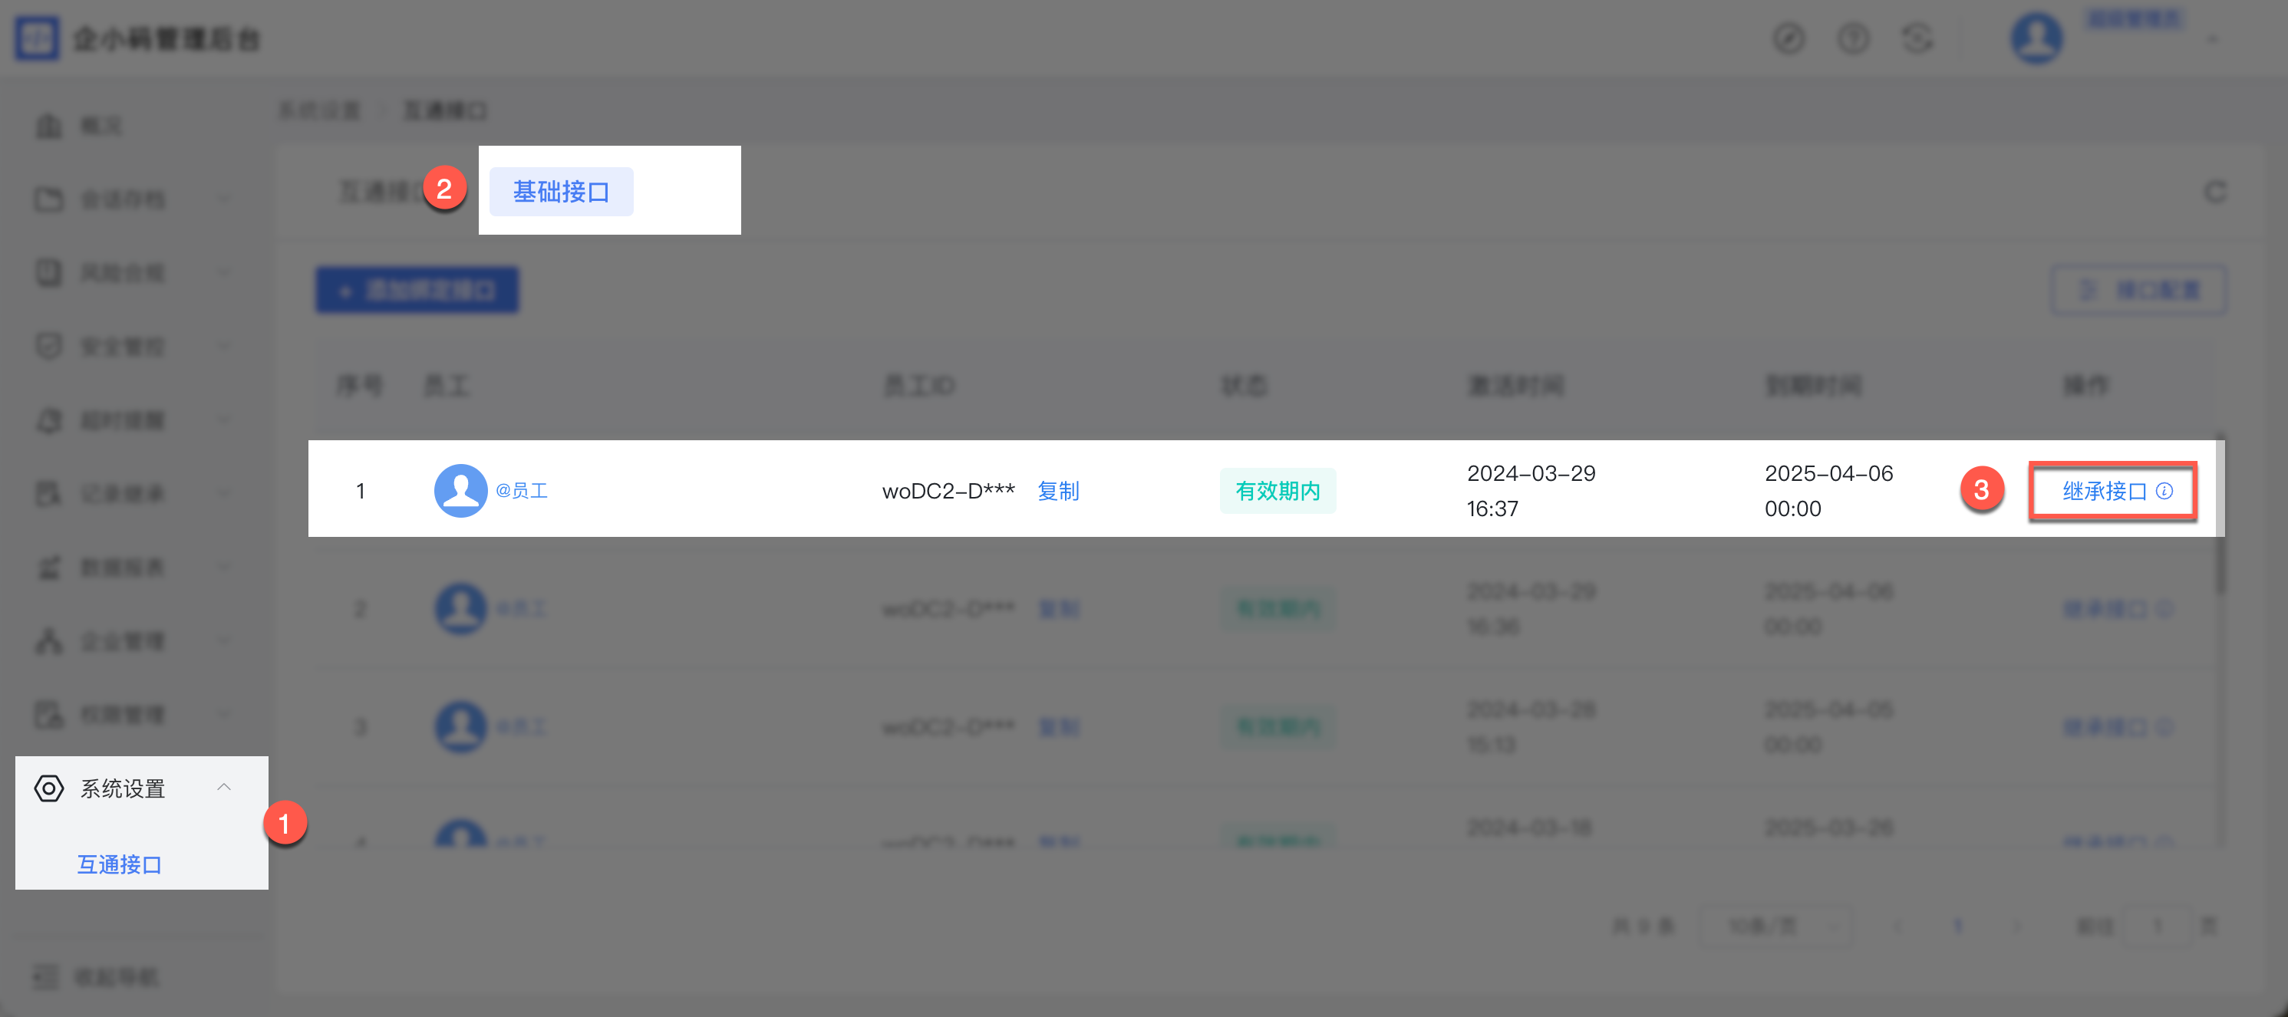Click expiry time 2025-04-06 00:00
The width and height of the screenshot is (2288, 1017).
point(1828,491)
